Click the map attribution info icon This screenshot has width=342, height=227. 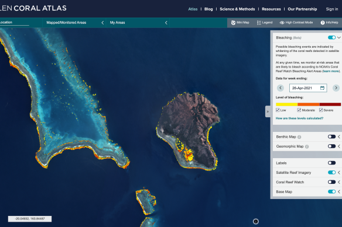click(x=256, y=221)
